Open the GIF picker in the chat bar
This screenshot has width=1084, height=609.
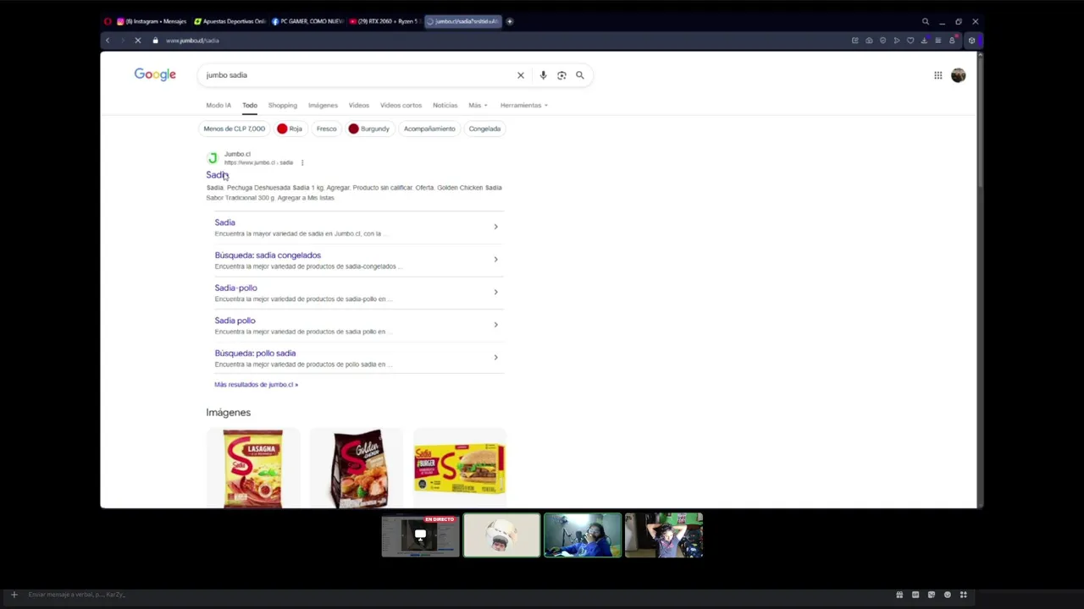pos(915,595)
